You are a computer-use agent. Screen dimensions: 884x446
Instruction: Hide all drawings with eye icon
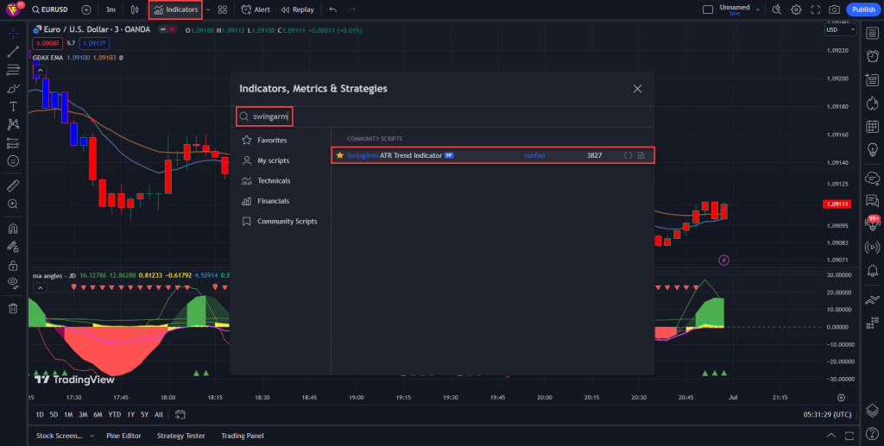[13, 283]
